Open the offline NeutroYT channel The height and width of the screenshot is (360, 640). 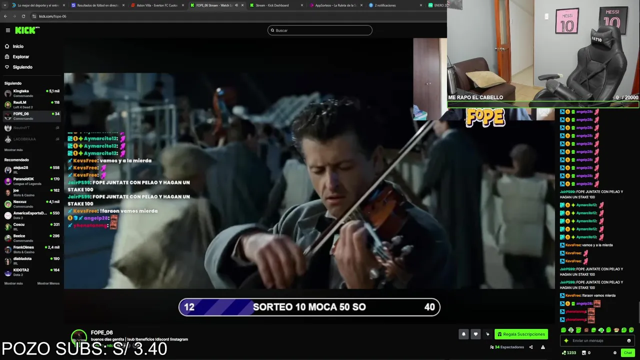[31, 128]
